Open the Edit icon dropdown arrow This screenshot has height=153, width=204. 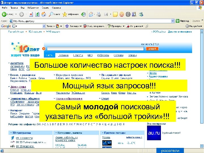[110, 14]
